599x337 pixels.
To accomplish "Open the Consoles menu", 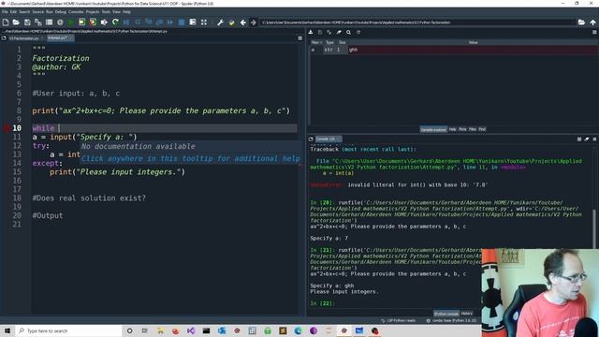I will pos(76,12).
